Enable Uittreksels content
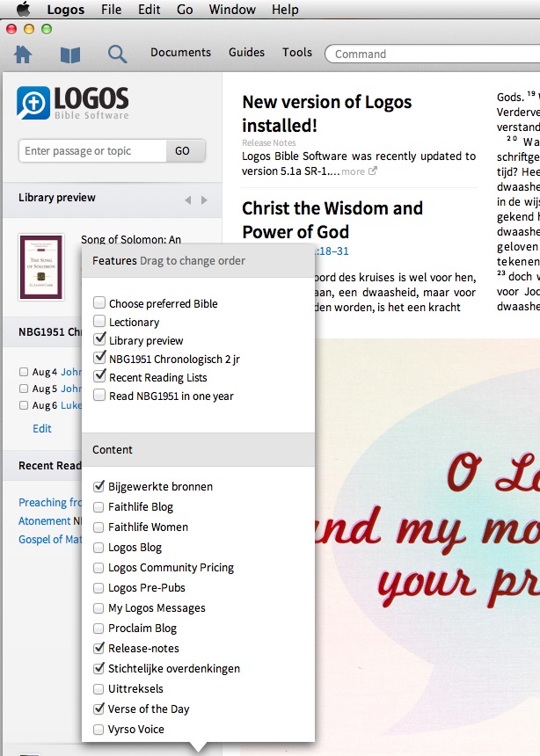540x756 pixels. tap(99, 688)
